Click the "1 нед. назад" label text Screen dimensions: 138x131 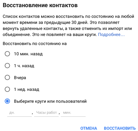click(26, 89)
